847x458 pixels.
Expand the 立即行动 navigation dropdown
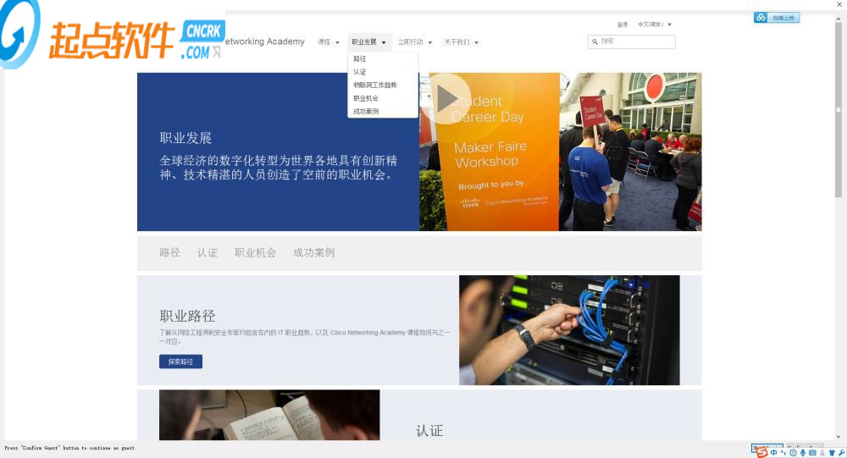tap(415, 42)
